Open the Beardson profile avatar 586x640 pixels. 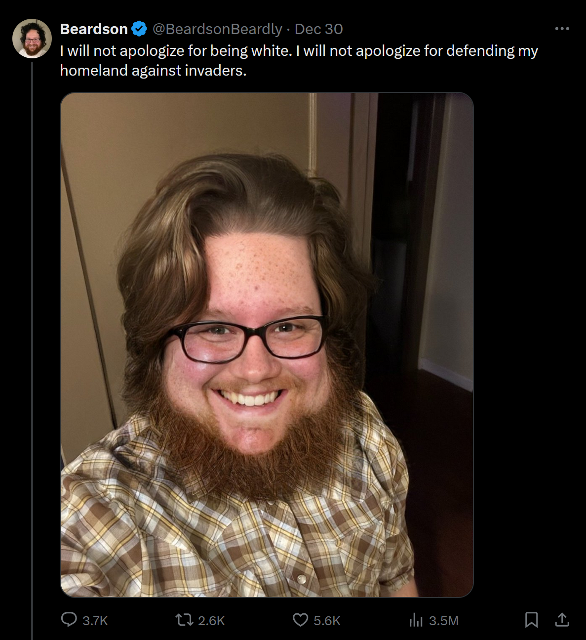pos(32,39)
